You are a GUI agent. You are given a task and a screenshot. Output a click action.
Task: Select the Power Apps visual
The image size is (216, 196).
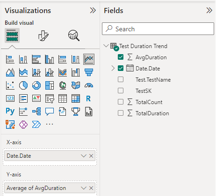click(23, 125)
